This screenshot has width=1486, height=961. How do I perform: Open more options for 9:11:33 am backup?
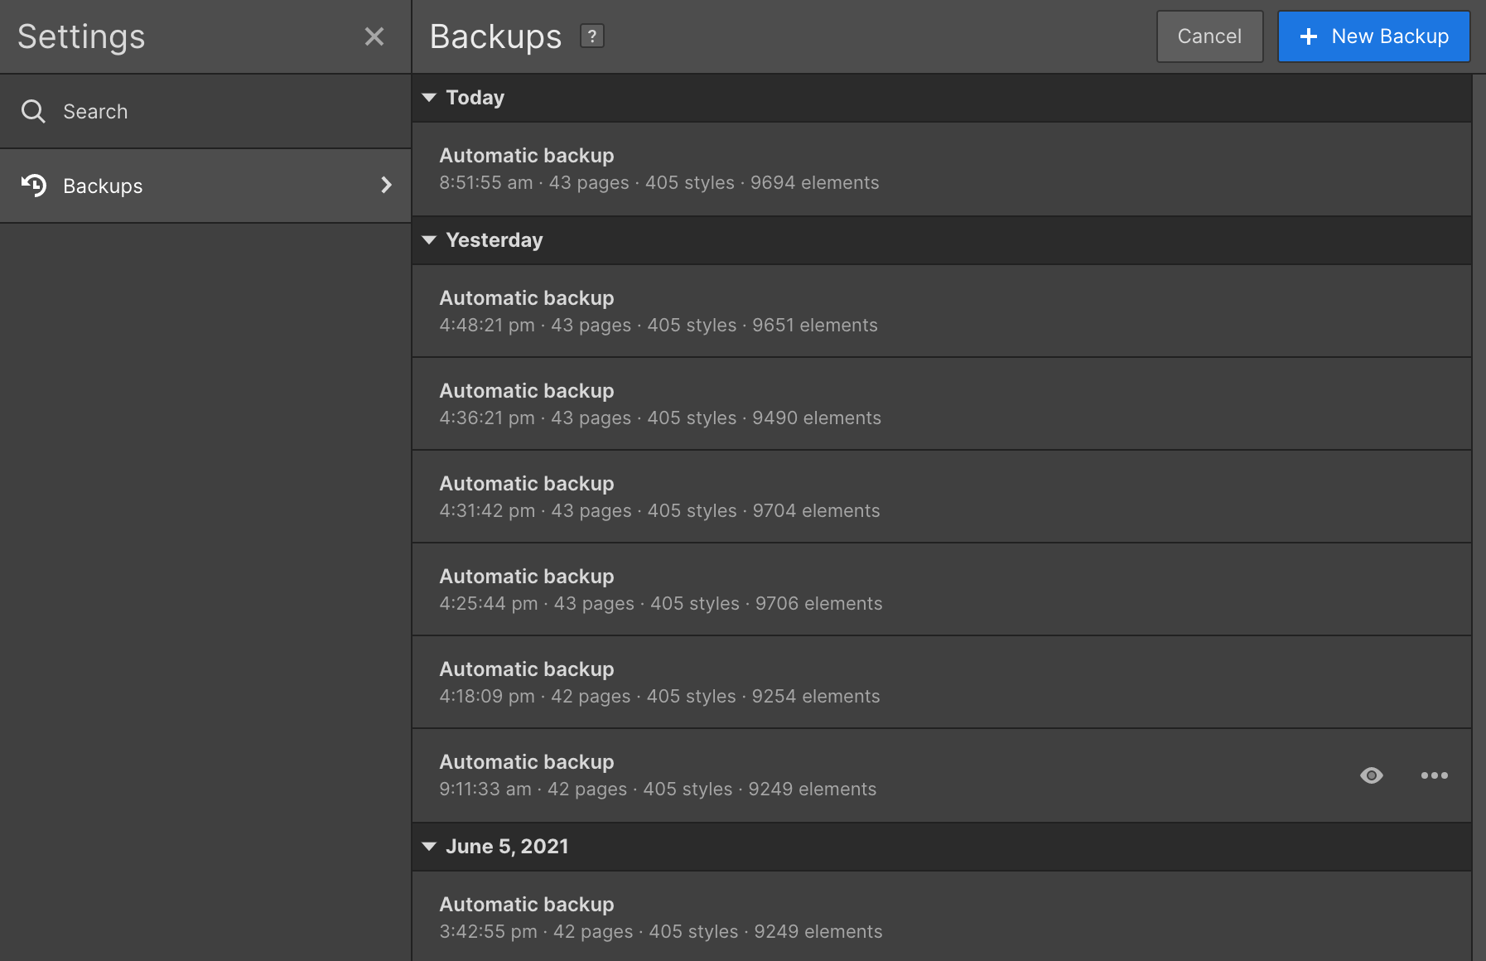tap(1435, 775)
